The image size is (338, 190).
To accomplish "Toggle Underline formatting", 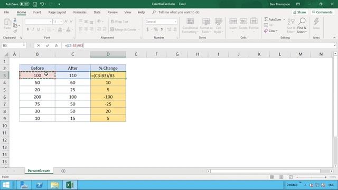I will point(39,30).
